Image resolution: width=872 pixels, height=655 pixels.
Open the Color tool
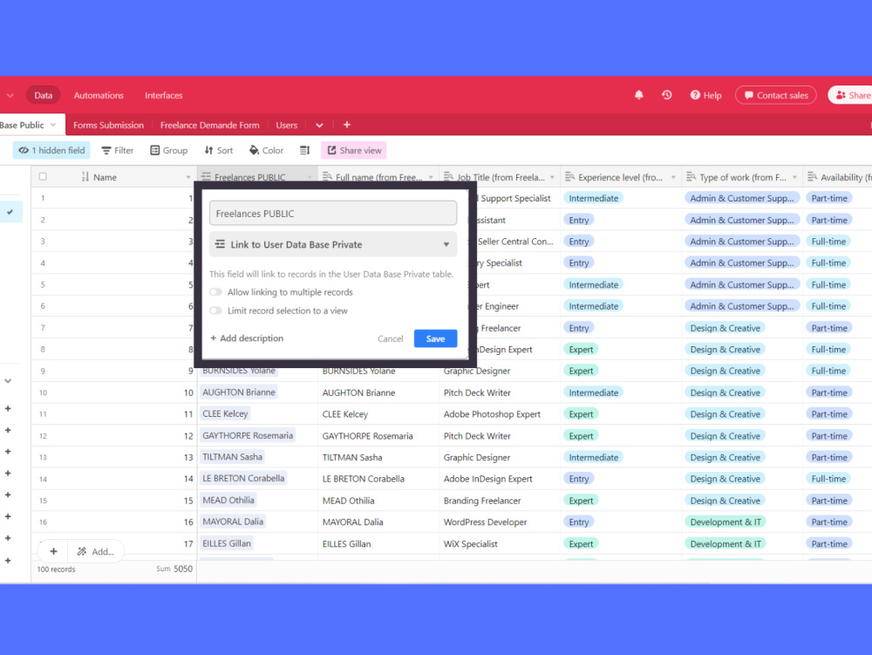tap(266, 150)
